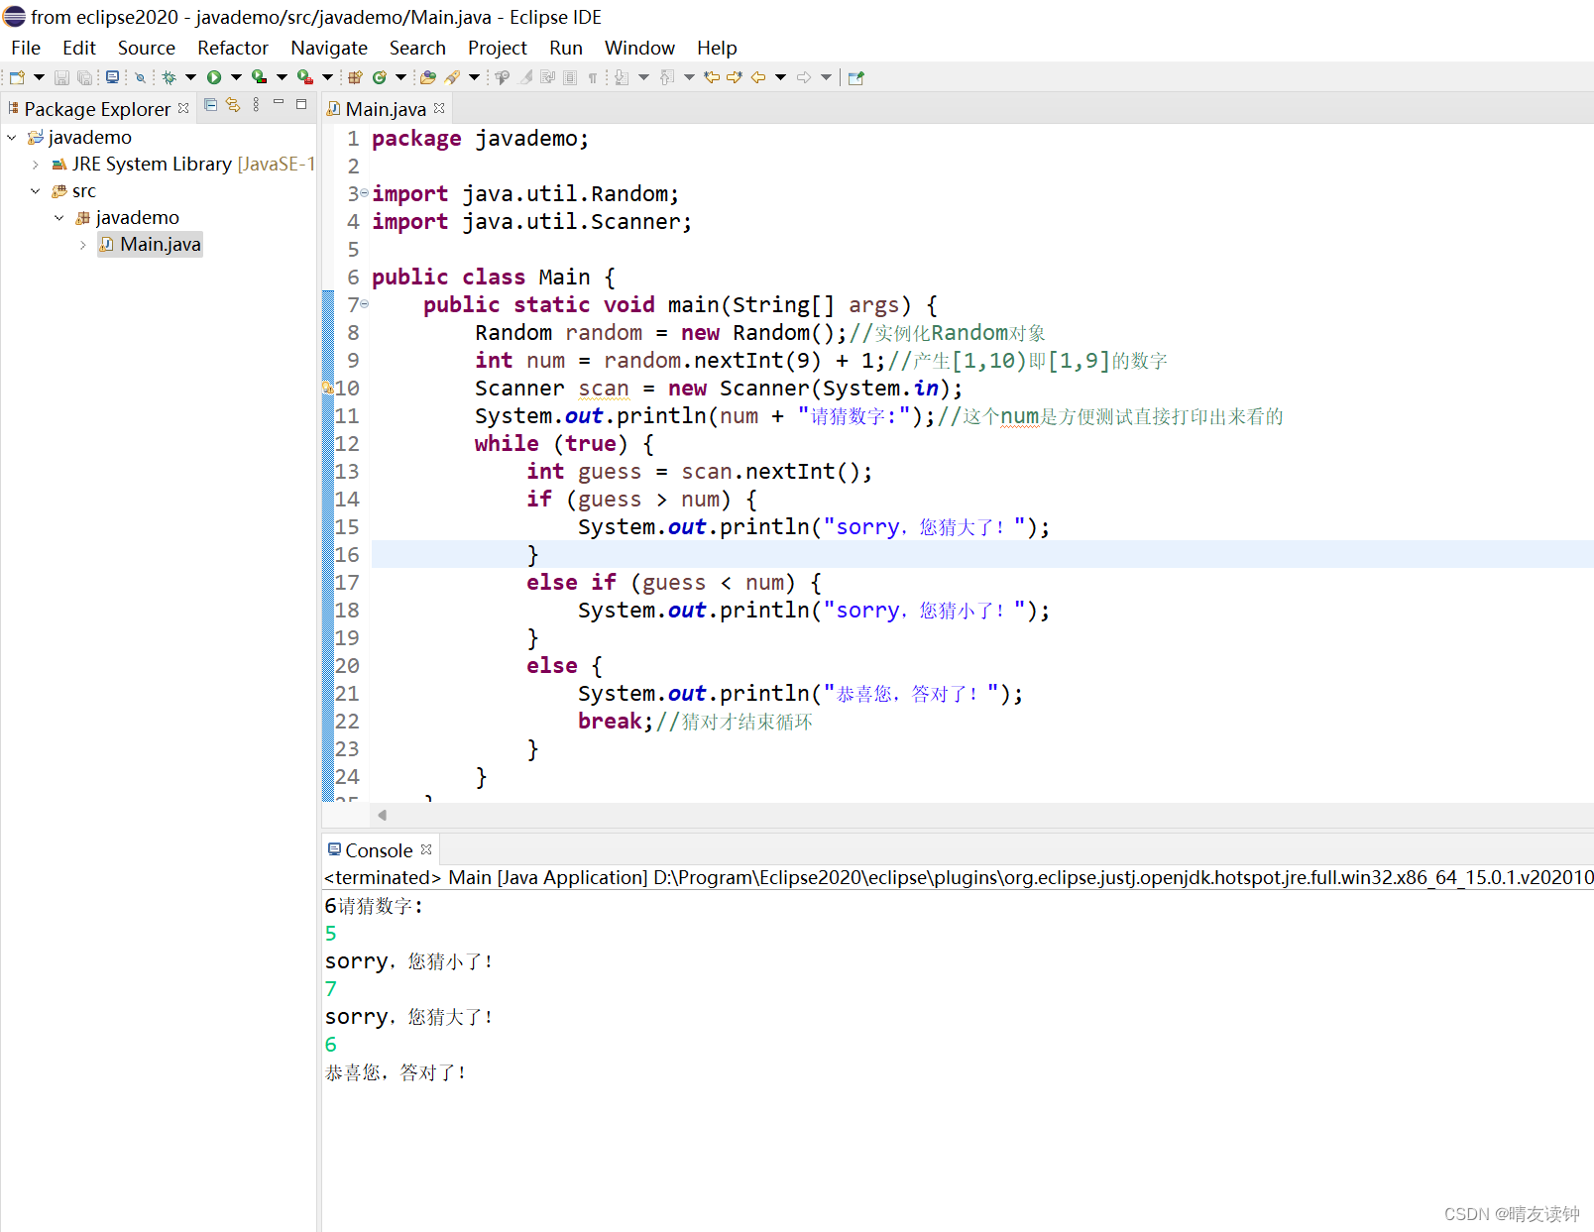This screenshot has width=1594, height=1232.
Task: Click the External Tools run icon
Action: point(304,76)
